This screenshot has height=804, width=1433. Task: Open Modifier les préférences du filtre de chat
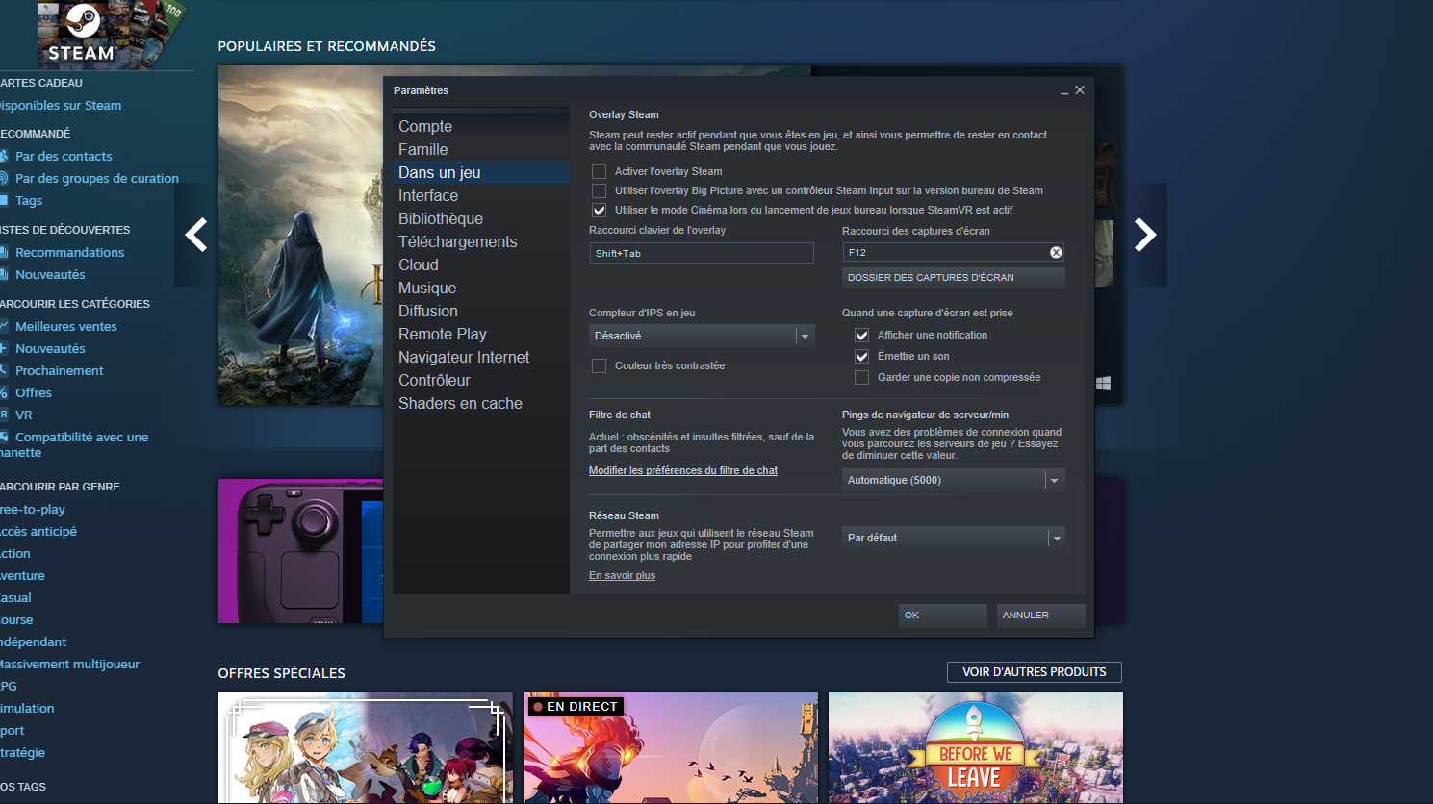pyautogui.click(x=682, y=470)
